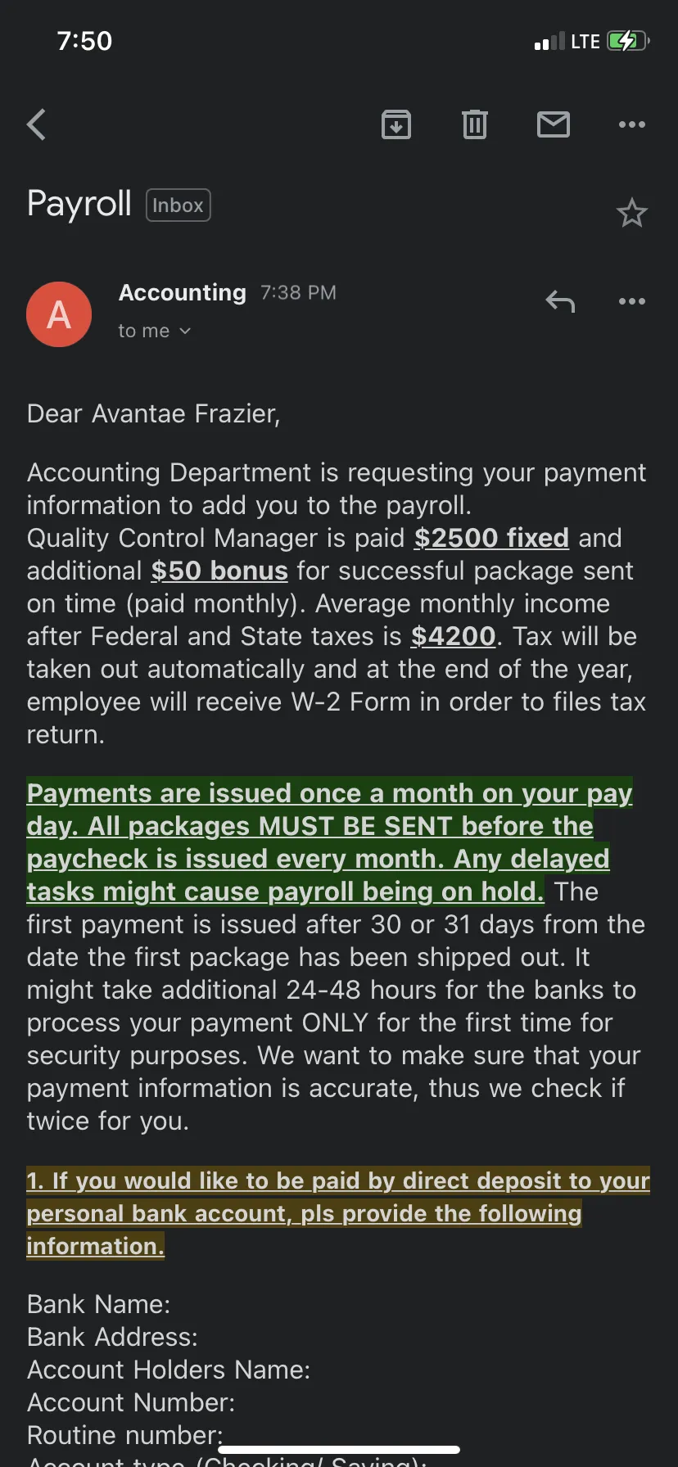Go back using the left arrow
Screen dimensions: 678x1467
(x=37, y=124)
